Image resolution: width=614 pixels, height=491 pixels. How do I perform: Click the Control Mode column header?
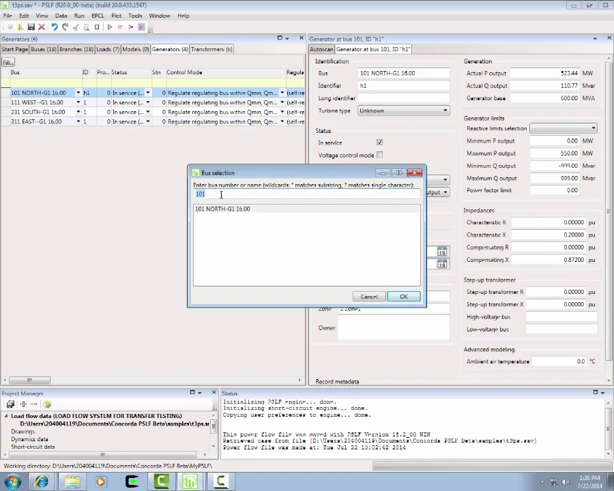tap(226, 72)
